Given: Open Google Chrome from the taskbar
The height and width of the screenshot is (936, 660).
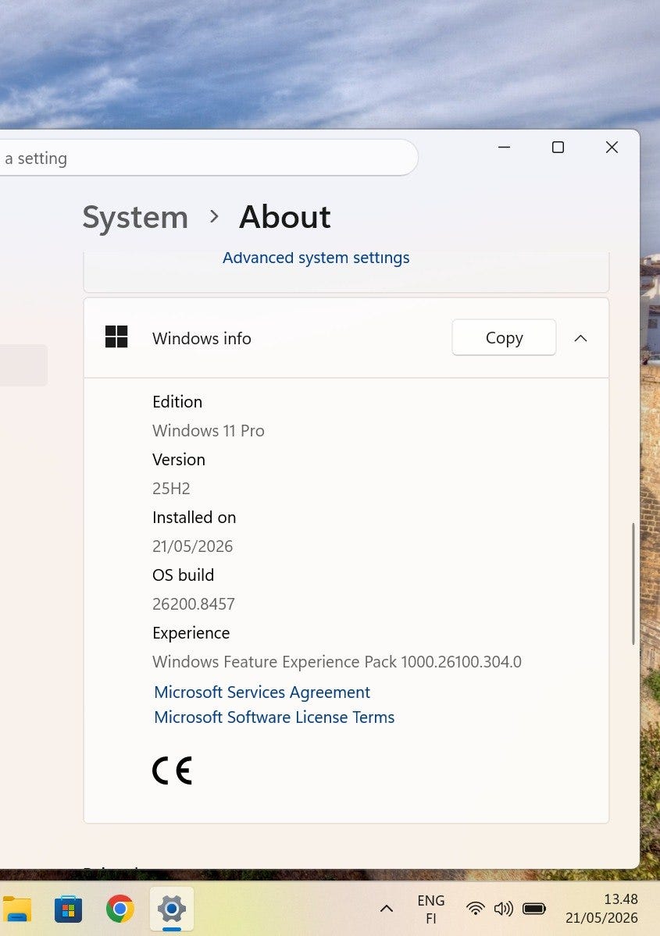Looking at the screenshot, I should tap(120, 909).
